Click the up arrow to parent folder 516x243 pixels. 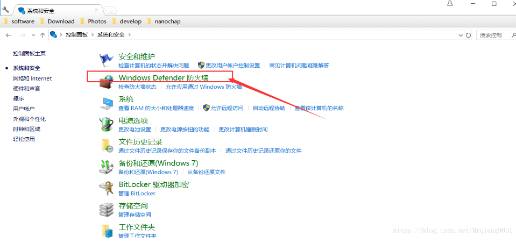pos(43,35)
